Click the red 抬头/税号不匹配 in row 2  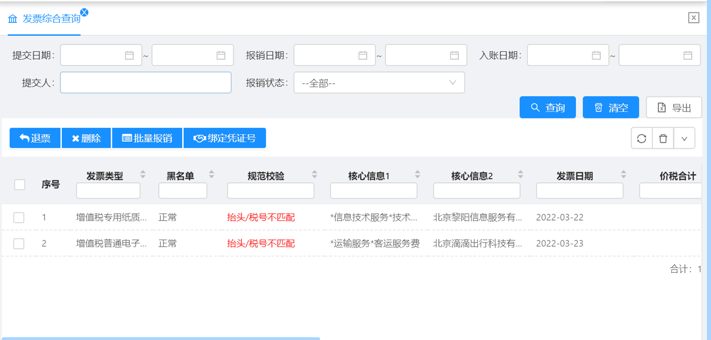261,244
